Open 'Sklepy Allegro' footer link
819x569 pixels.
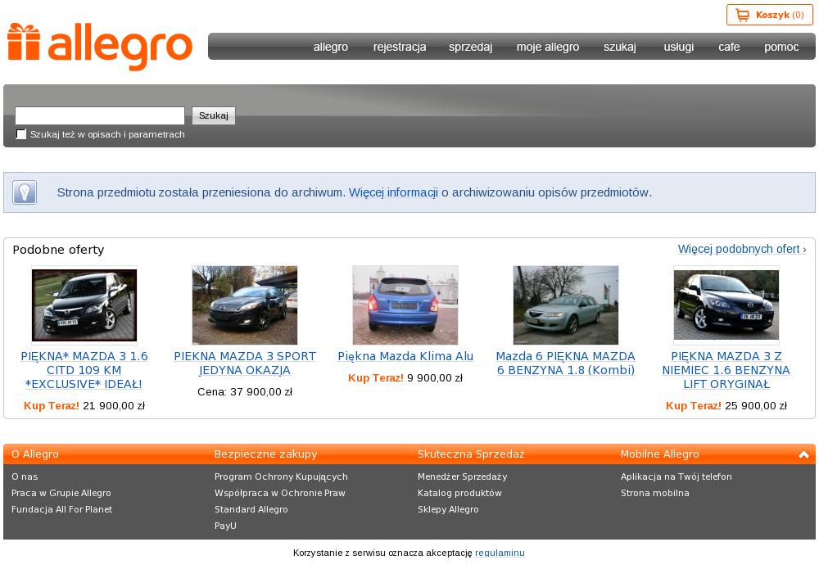[448, 509]
